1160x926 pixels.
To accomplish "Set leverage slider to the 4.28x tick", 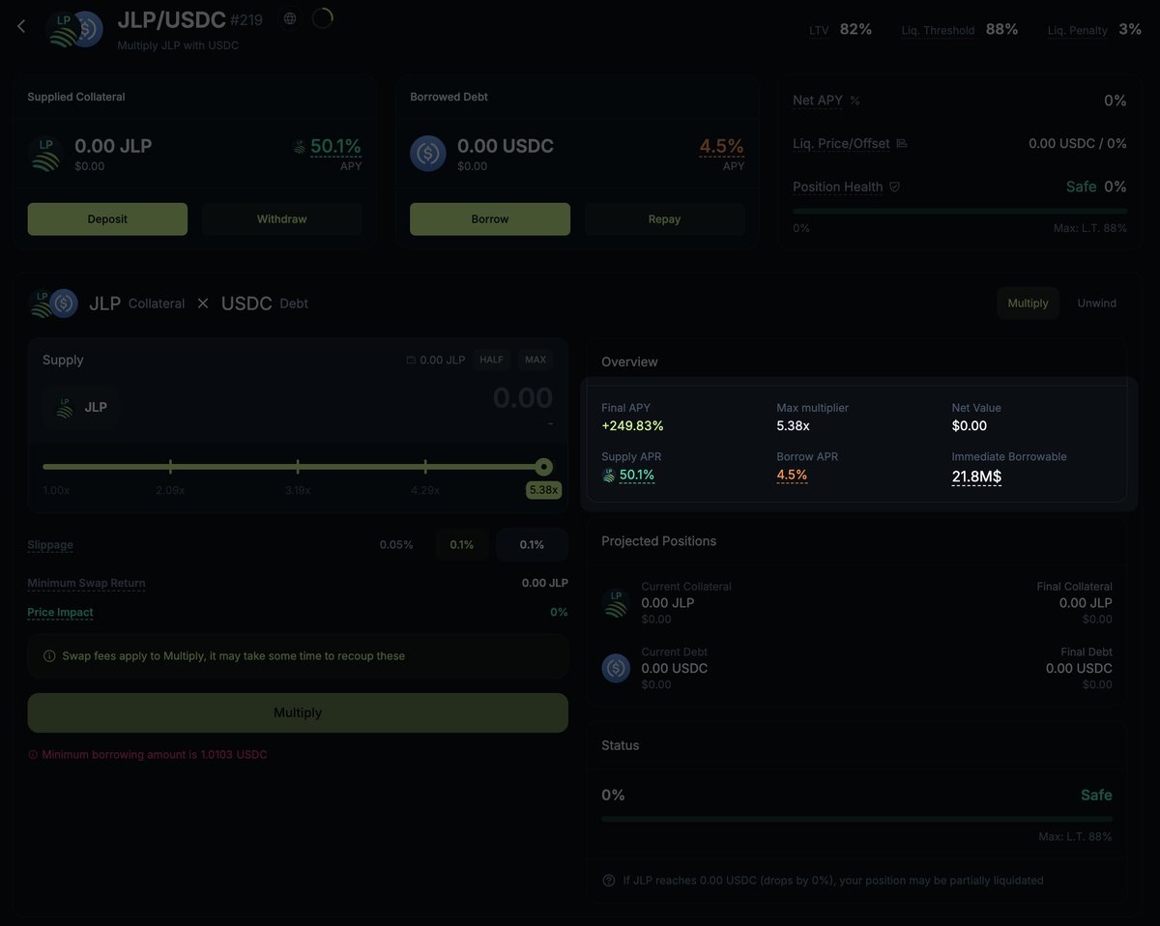I will point(425,467).
